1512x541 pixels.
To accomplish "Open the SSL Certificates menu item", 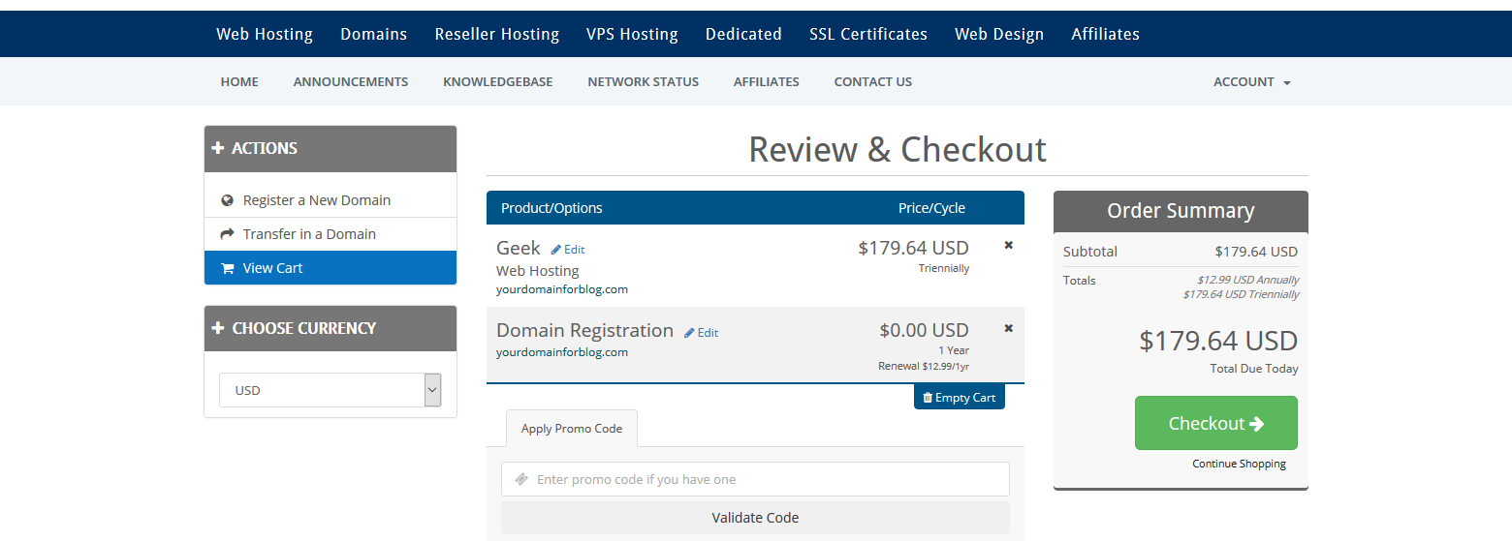I will tap(868, 34).
